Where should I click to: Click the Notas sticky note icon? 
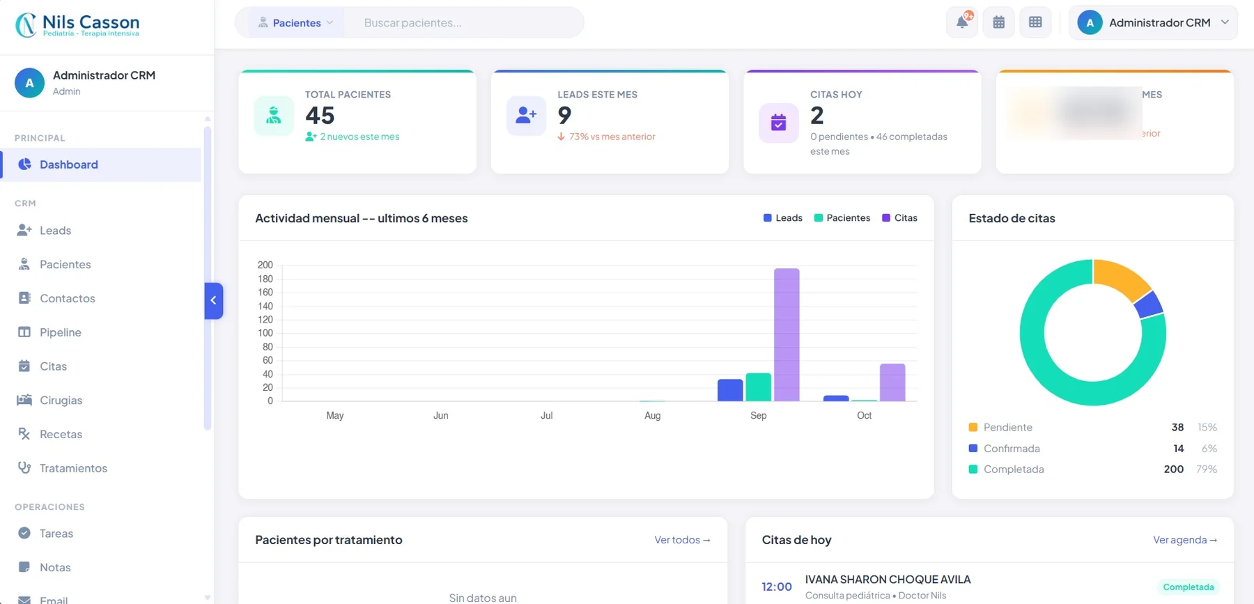pyautogui.click(x=24, y=567)
